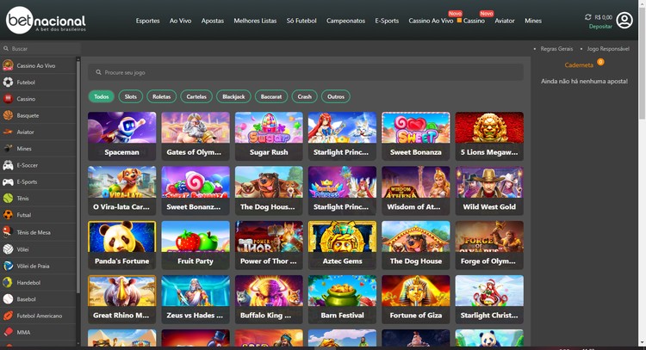Open Apostas in top navigation
The image size is (646, 350).
coord(213,21)
